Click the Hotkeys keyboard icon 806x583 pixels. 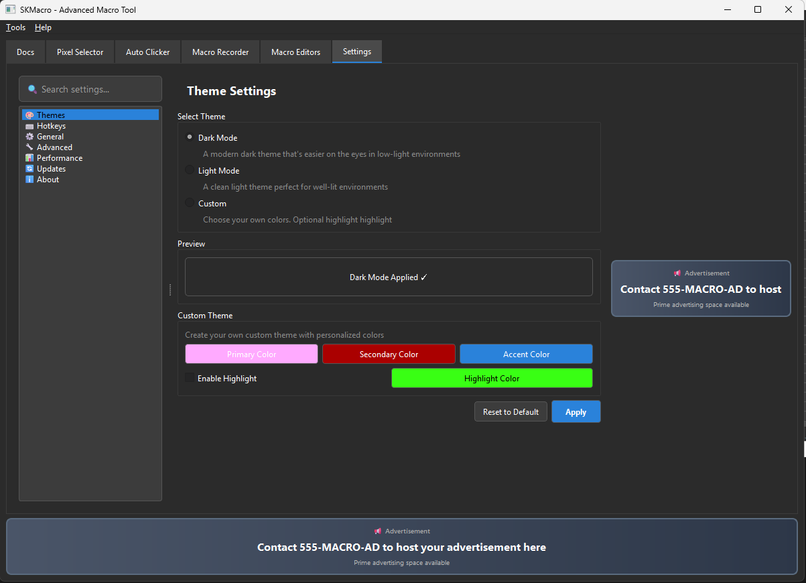[x=29, y=126]
